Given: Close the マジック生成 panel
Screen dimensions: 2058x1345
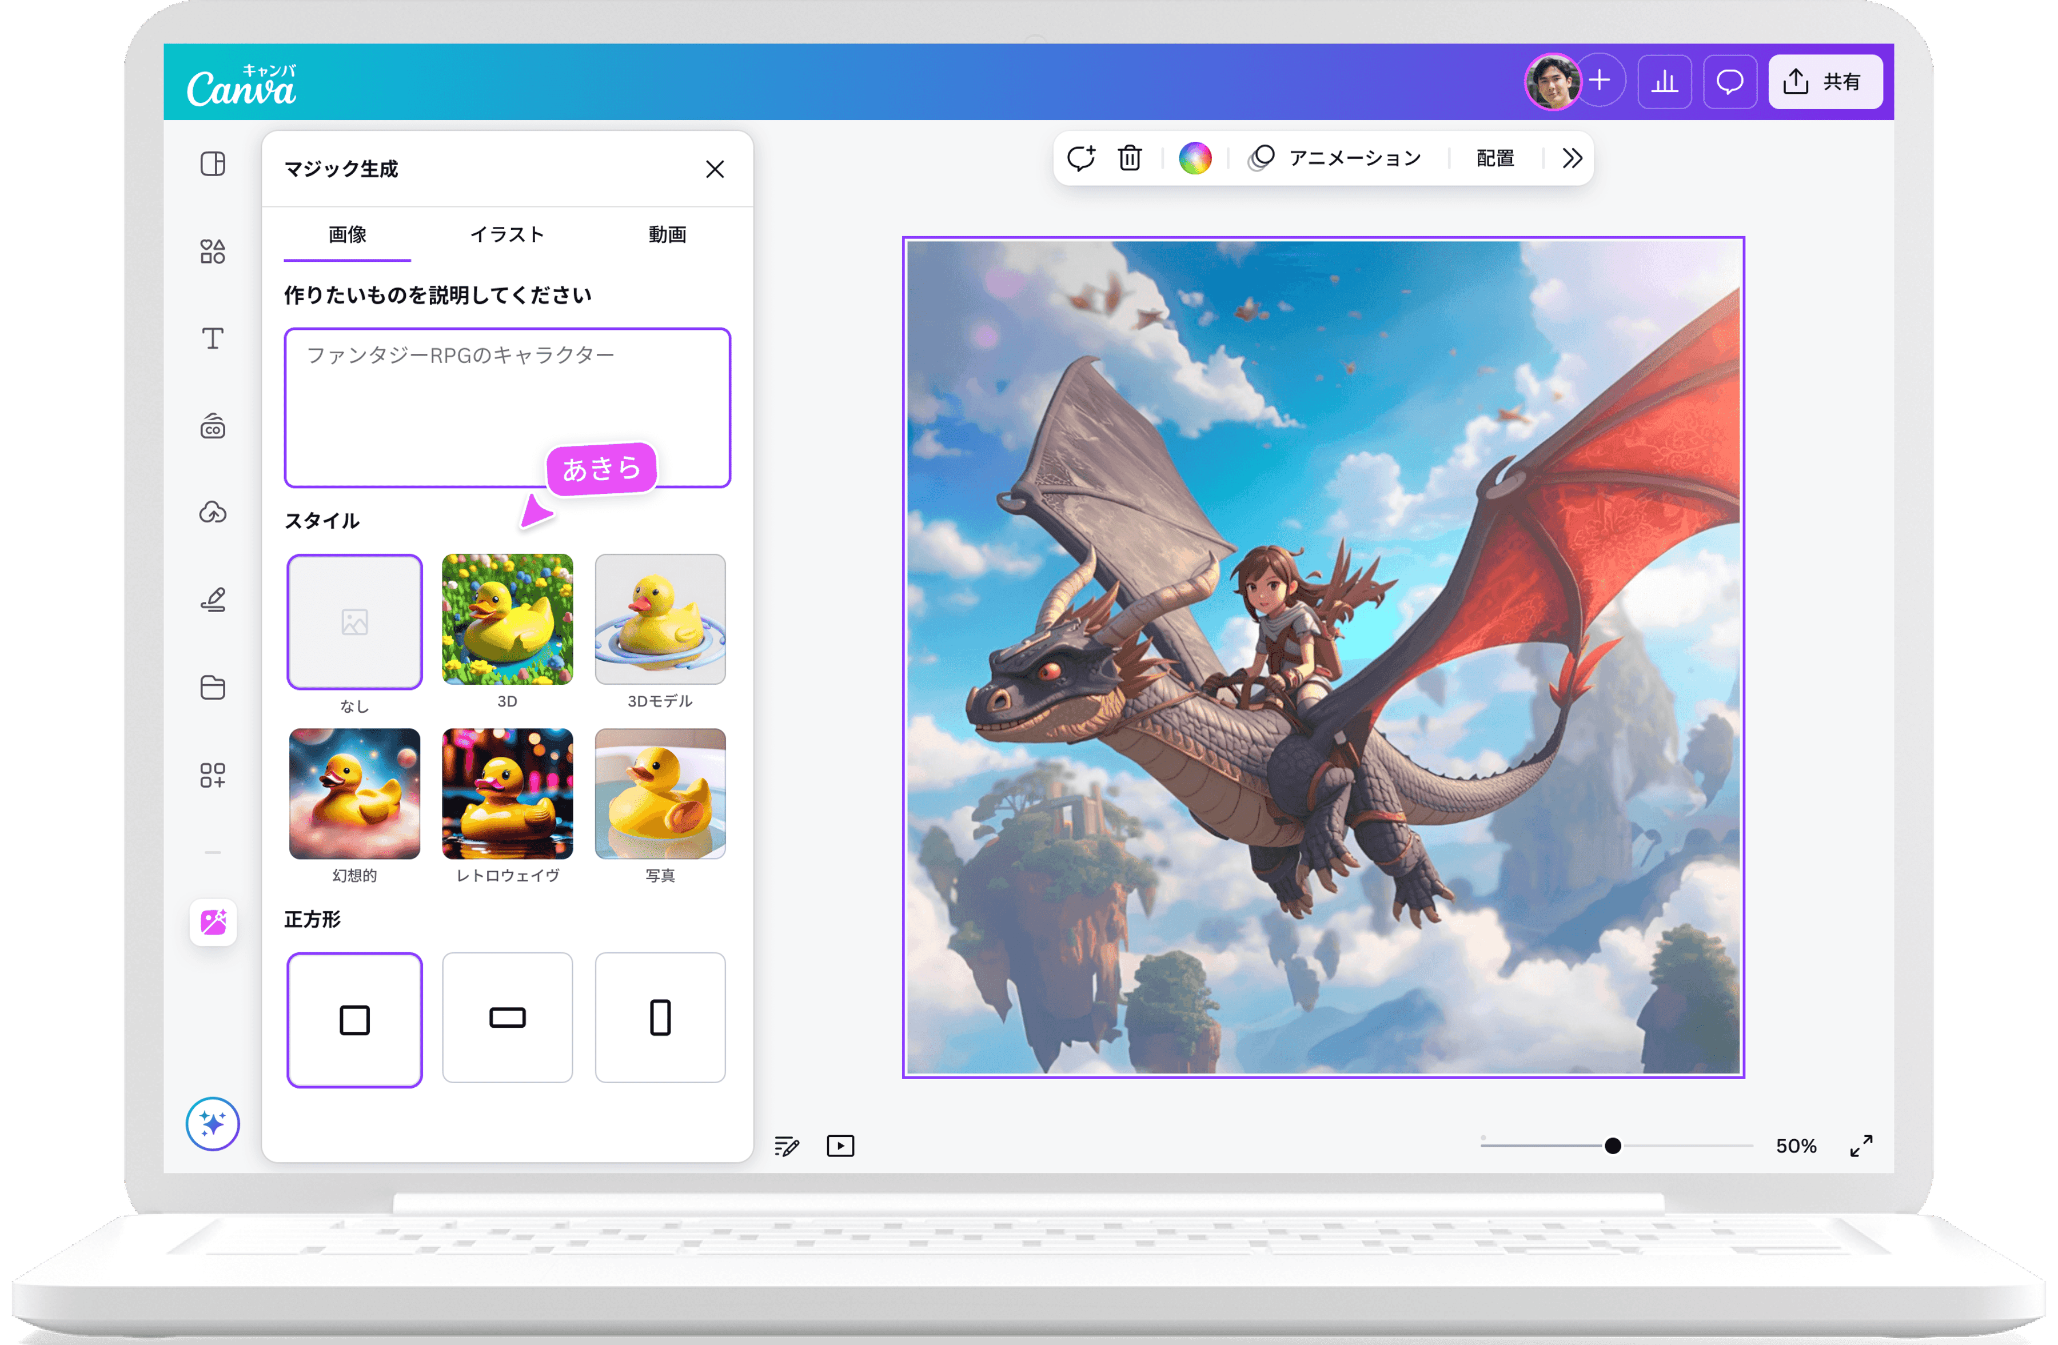Looking at the screenshot, I should coord(714,169).
